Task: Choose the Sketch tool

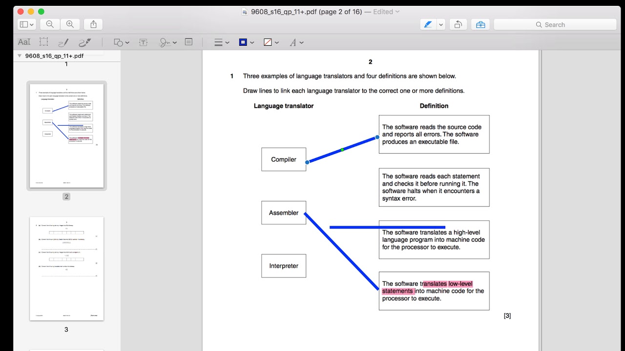Action: coord(63,42)
